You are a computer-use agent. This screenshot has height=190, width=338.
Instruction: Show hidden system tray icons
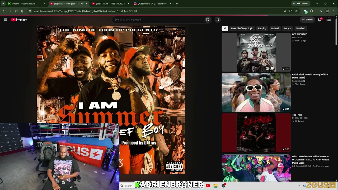(299, 186)
